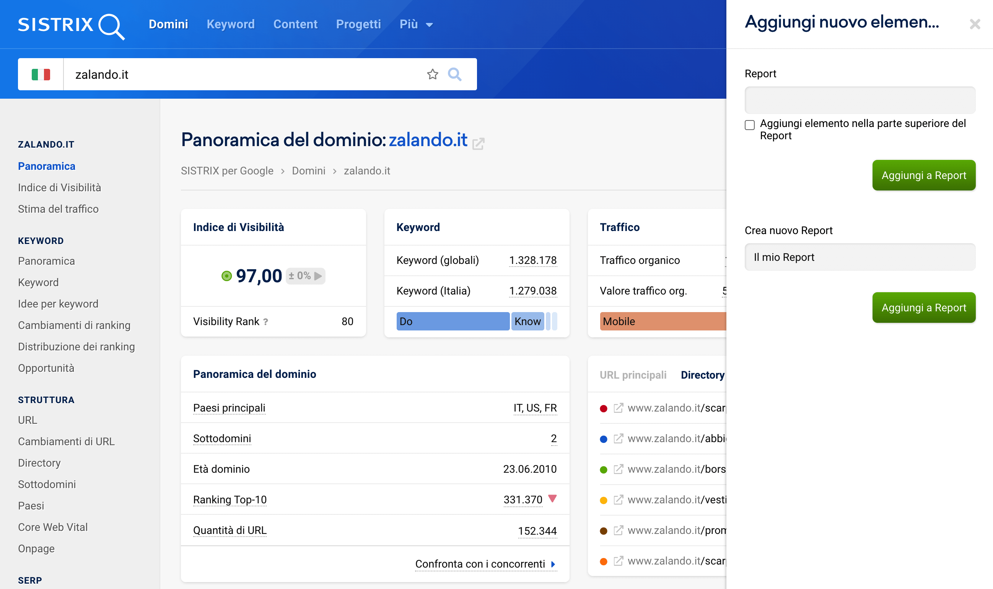Viewport: 993px width, 589px height.
Task: Open Distribuzione dei ranking sidebar item
Action: pos(77,347)
